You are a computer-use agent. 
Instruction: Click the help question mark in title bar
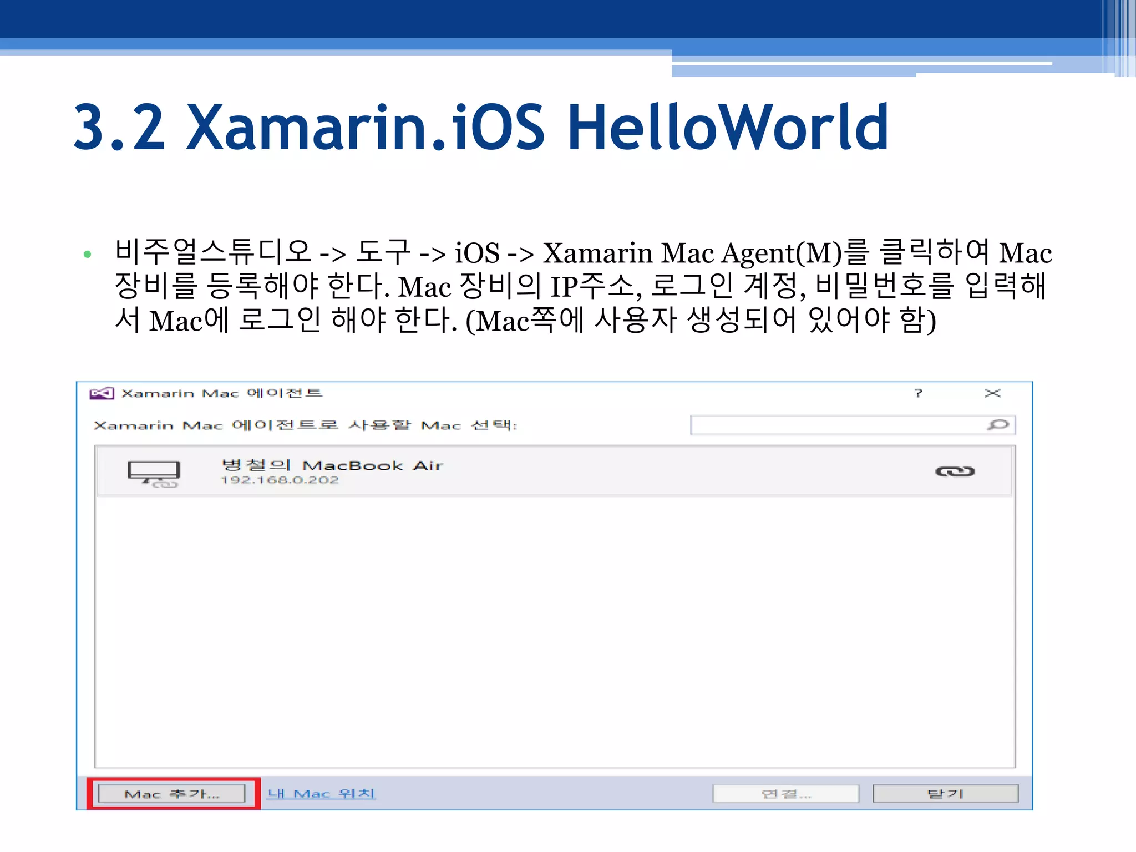pyautogui.click(x=918, y=393)
